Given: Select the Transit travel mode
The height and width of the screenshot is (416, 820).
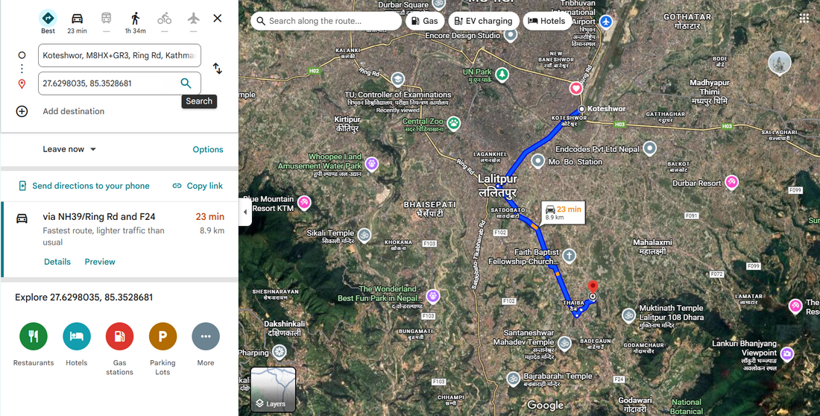Looking at the screenshot, I should [106, 19].
